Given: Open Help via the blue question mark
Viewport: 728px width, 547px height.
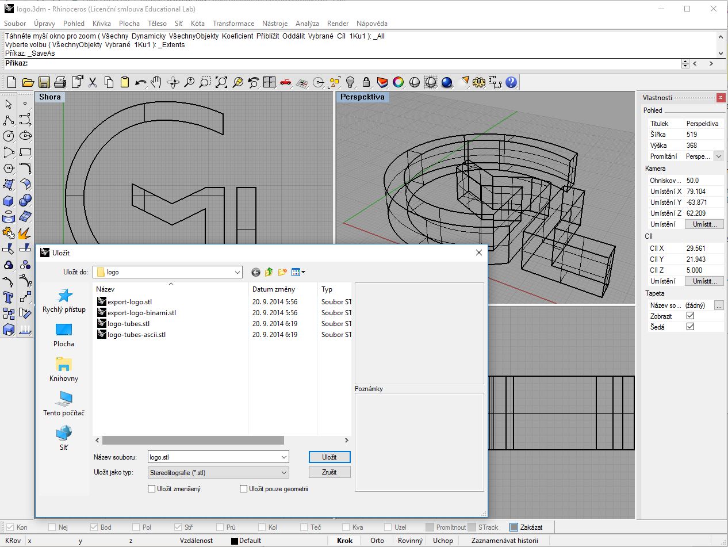Looking at the screenshot, I should tap(511, 82).
